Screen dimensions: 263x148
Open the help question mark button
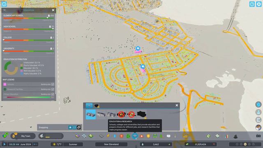(x=252, y=4)
